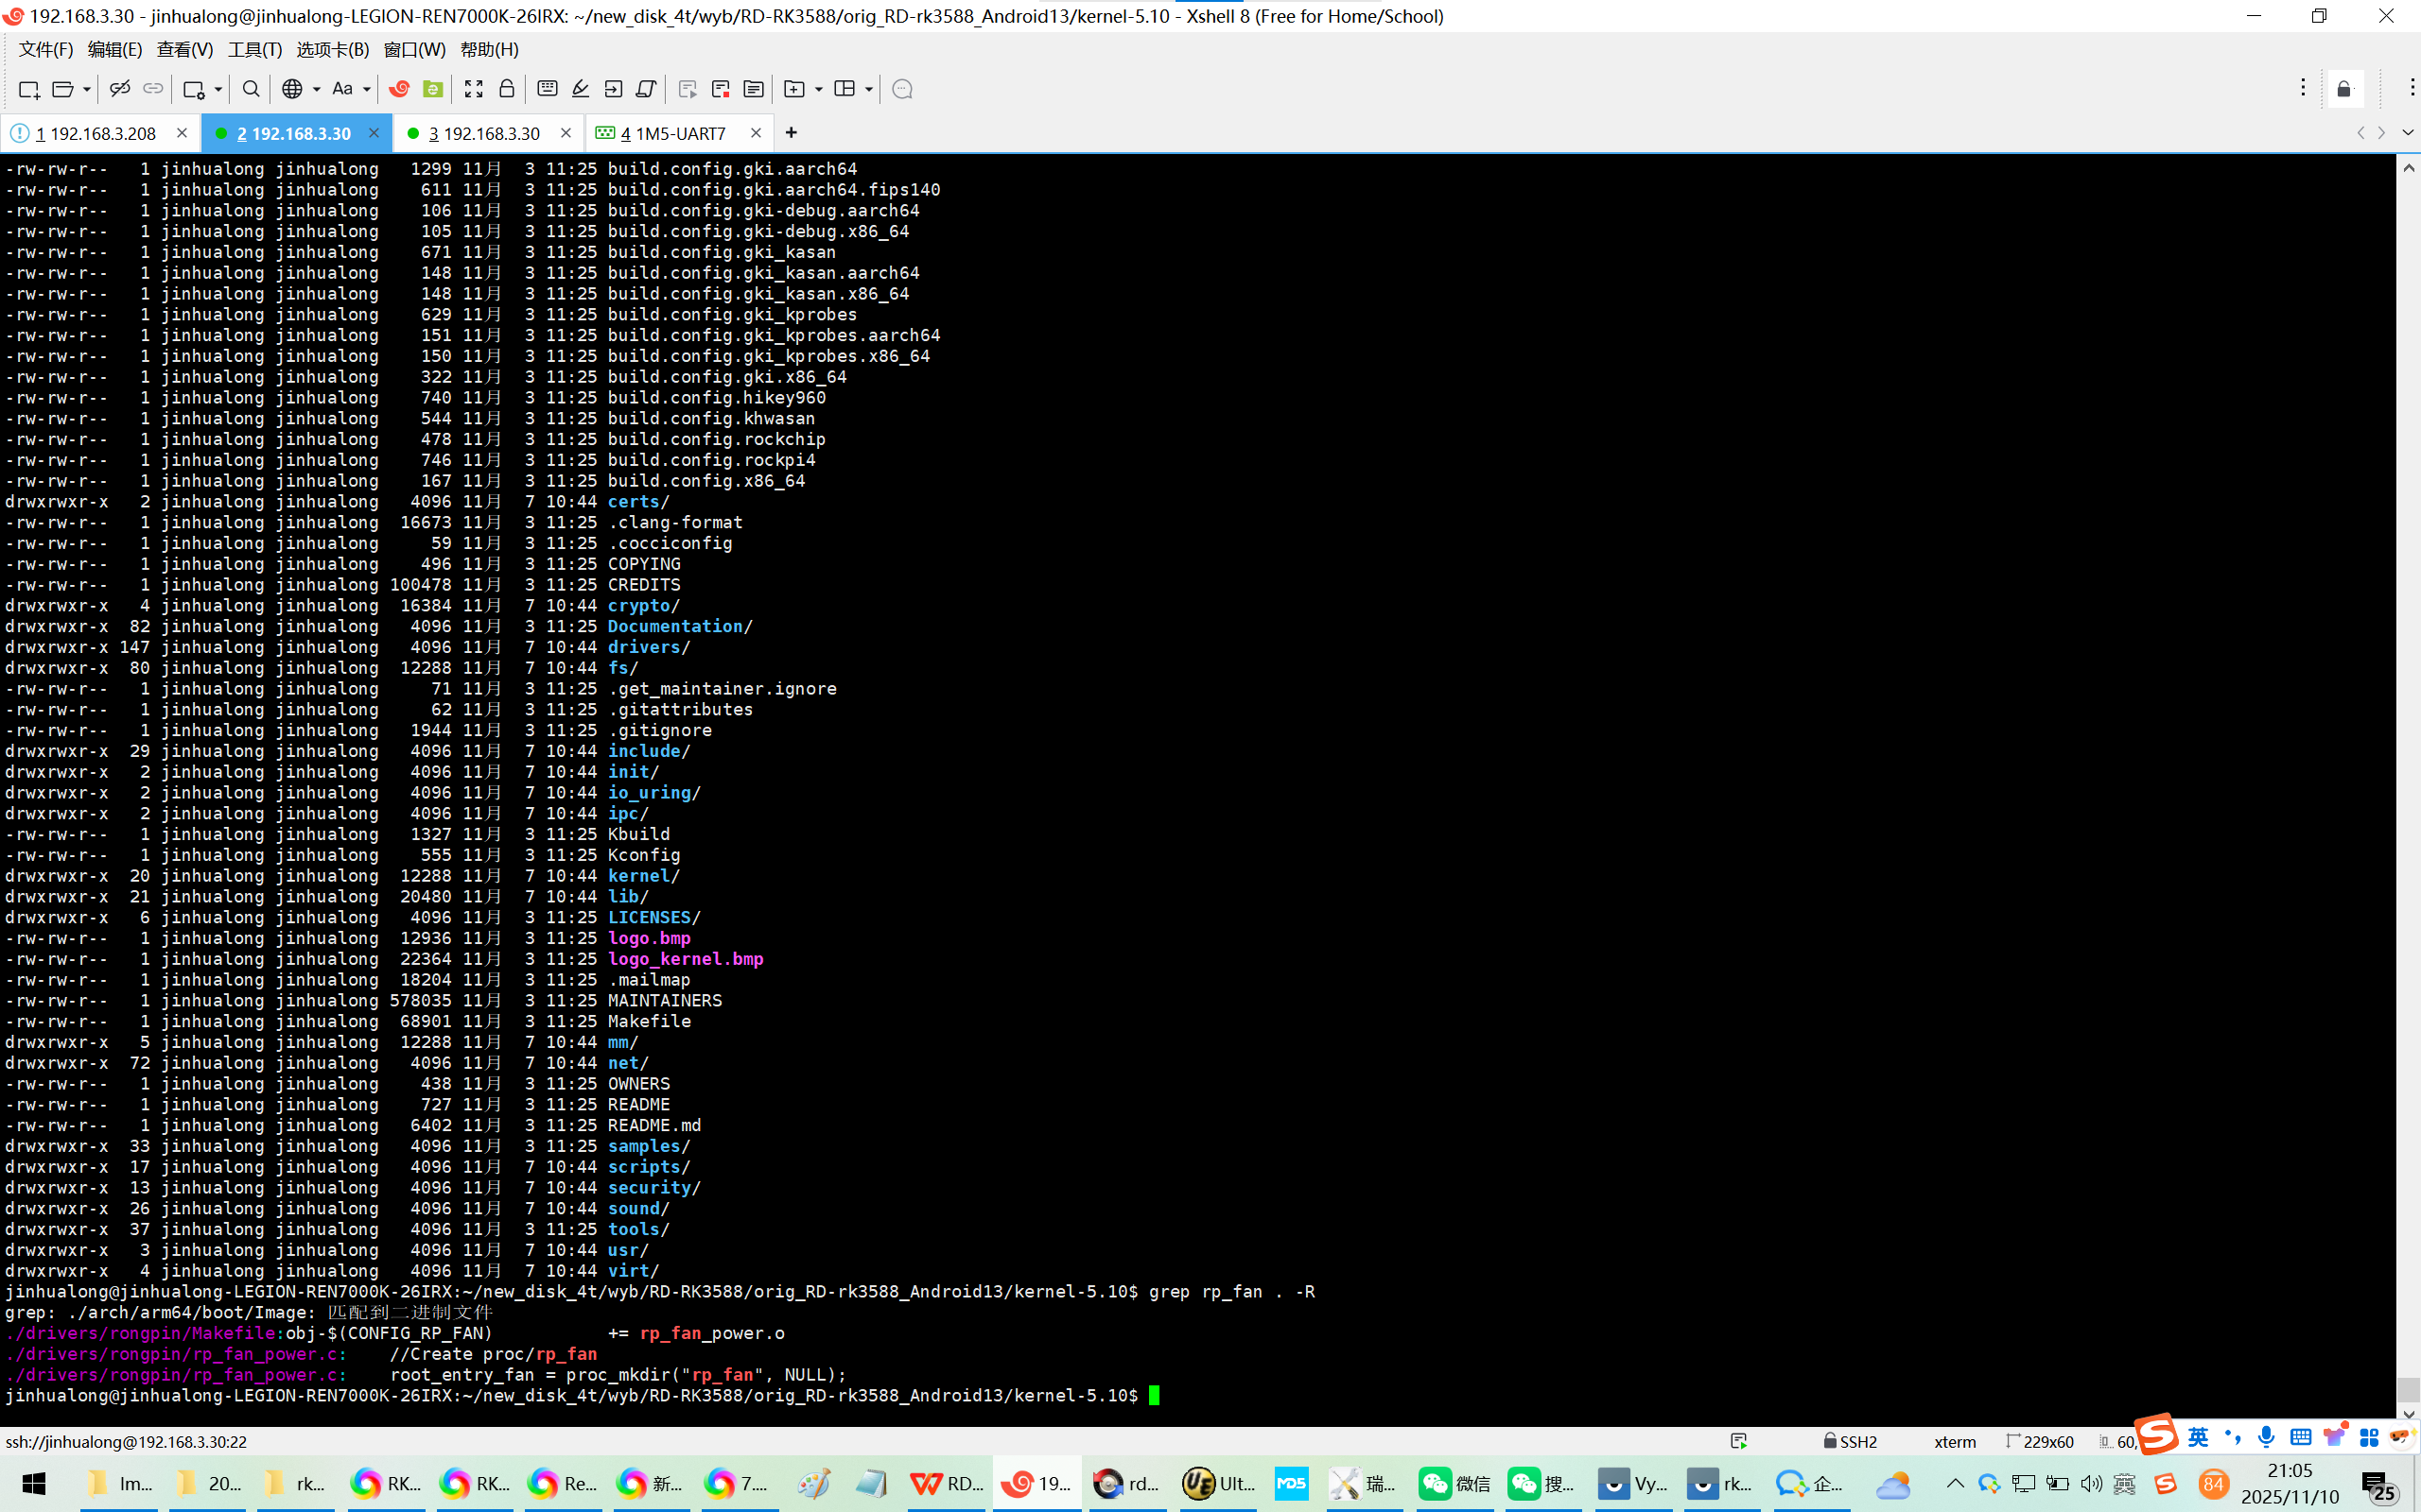Toggle the stop logging icon
Image resolution: width=2421 pixels, height=1512 pixels.
click(x=721, y=89)
